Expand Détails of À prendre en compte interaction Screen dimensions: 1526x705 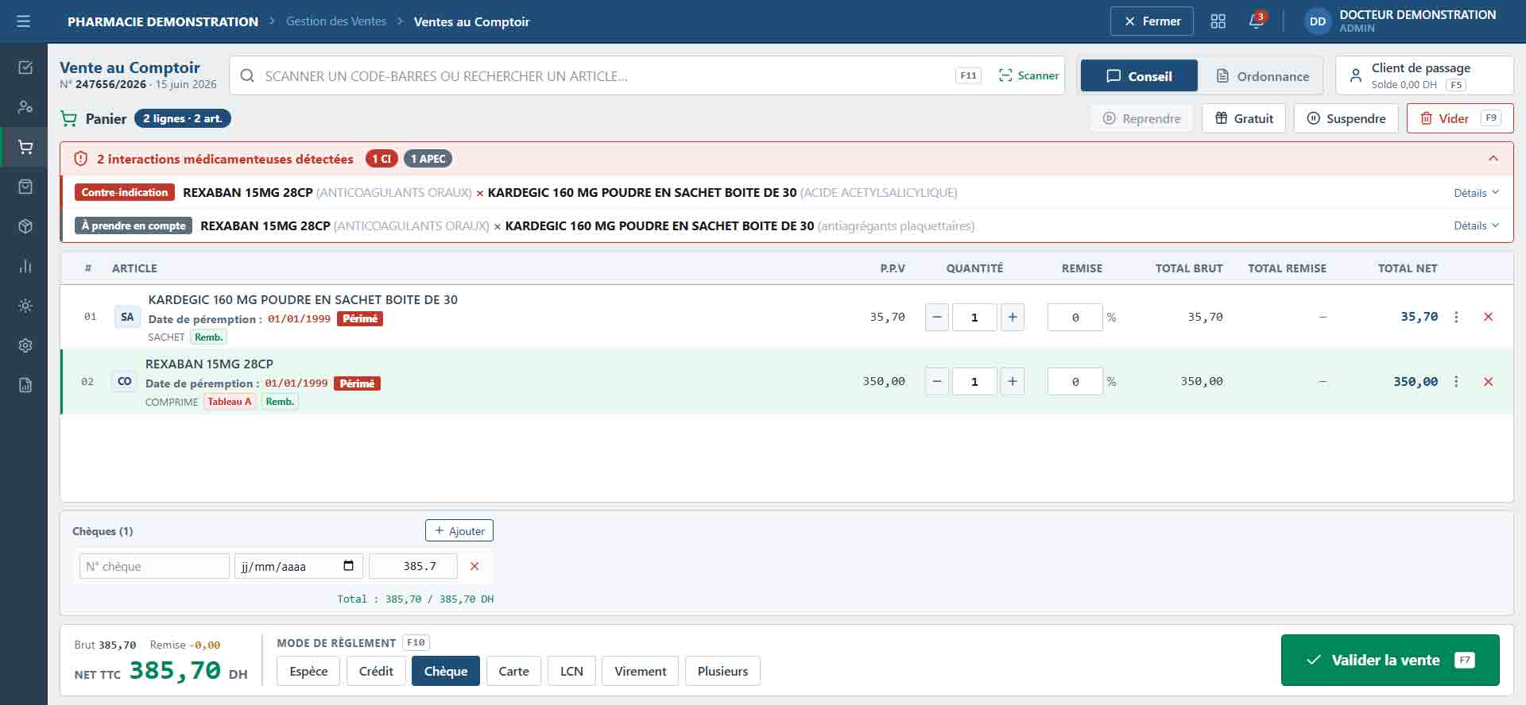1476,225
